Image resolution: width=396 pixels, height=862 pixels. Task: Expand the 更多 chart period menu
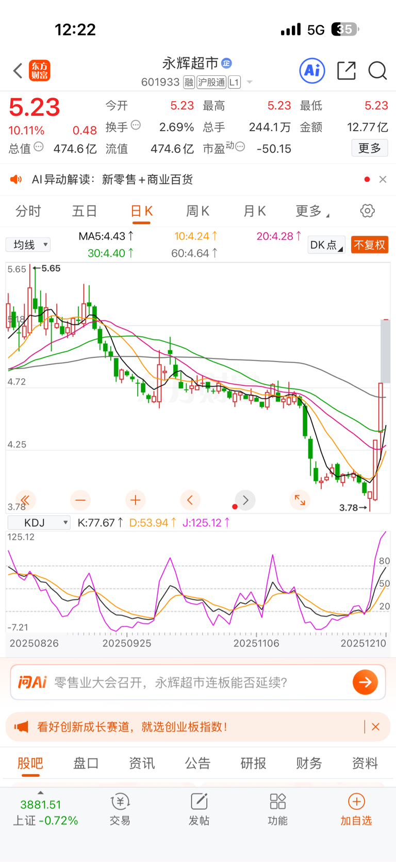pyautogui.click(x=312, y=211)
